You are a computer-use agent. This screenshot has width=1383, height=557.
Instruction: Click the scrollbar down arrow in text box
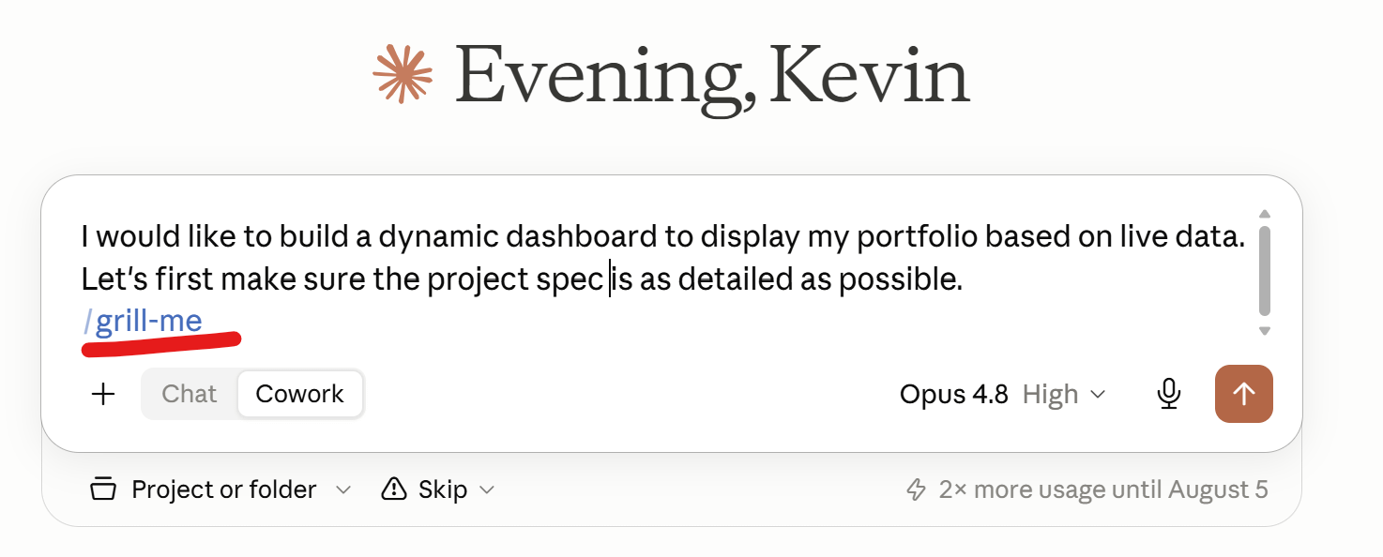point(1264,330)
